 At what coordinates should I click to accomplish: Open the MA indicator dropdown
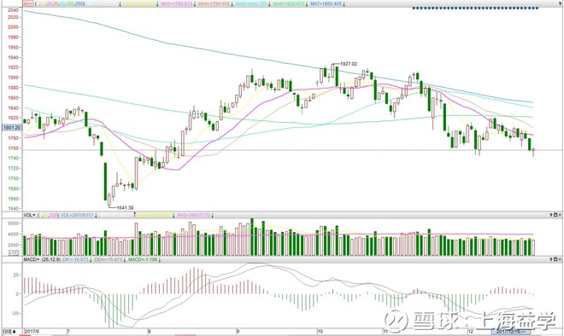(x=28, y=4)
